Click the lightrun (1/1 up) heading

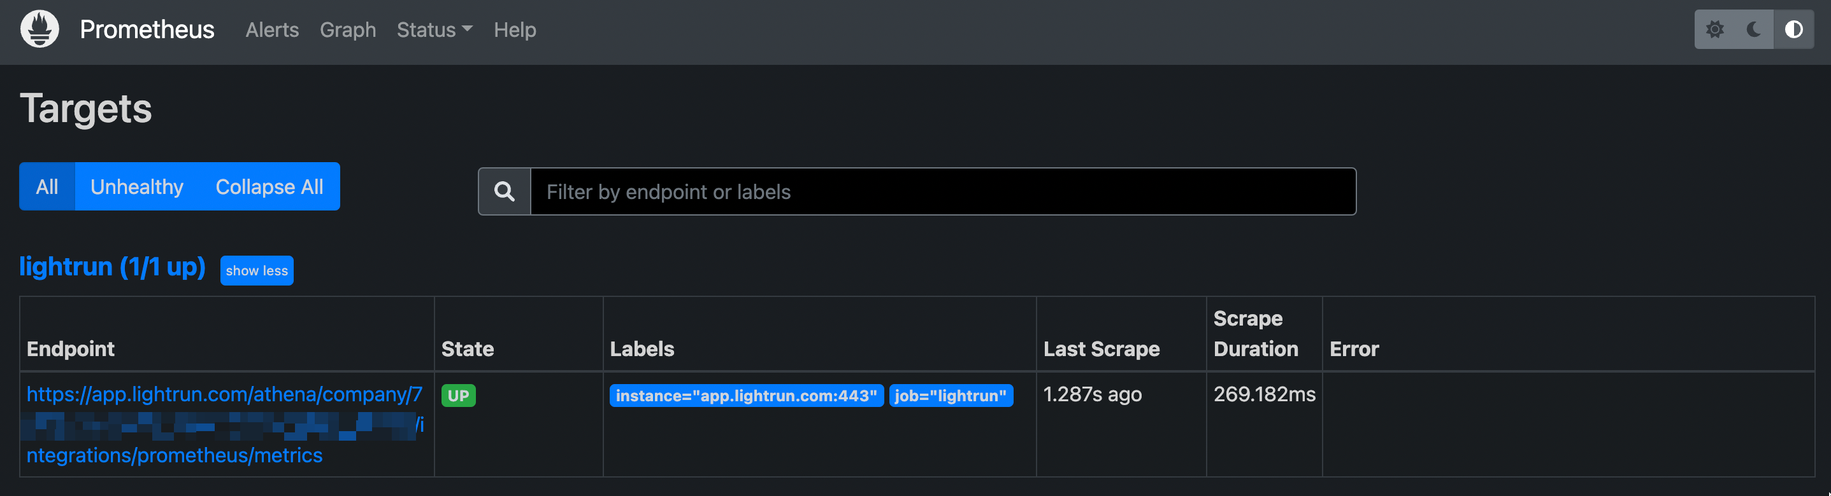click(x=112, y=267)
